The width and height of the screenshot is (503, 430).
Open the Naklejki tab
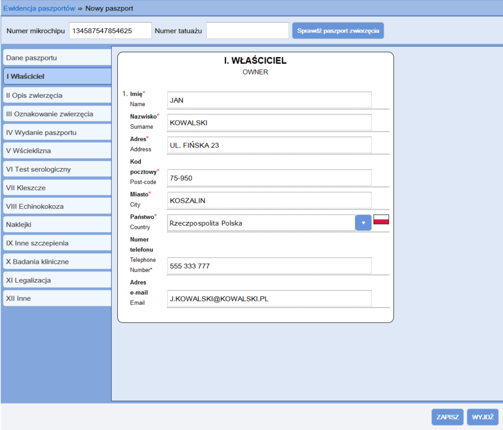coord(57,224)
